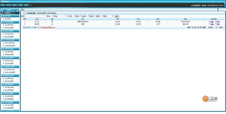Collapse the 公务员学生管理 section header
The width and height of the screenshot is (226, 114).
click(x=10, y=40)
